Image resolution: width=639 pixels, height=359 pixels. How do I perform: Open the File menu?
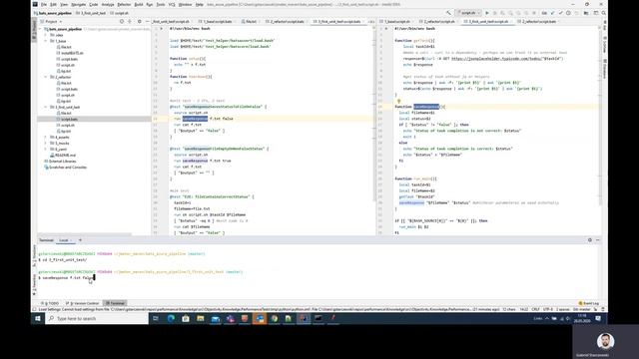(x=44, y=4)
